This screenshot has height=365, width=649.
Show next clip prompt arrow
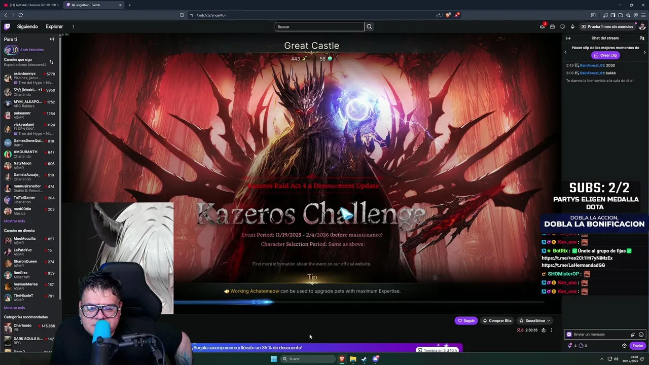644,52
